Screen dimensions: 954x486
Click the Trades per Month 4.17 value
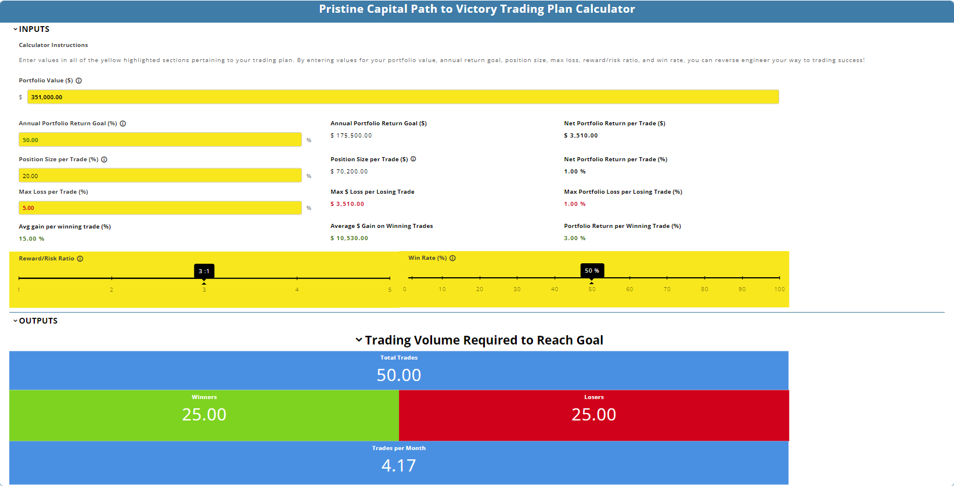(399, 466)
